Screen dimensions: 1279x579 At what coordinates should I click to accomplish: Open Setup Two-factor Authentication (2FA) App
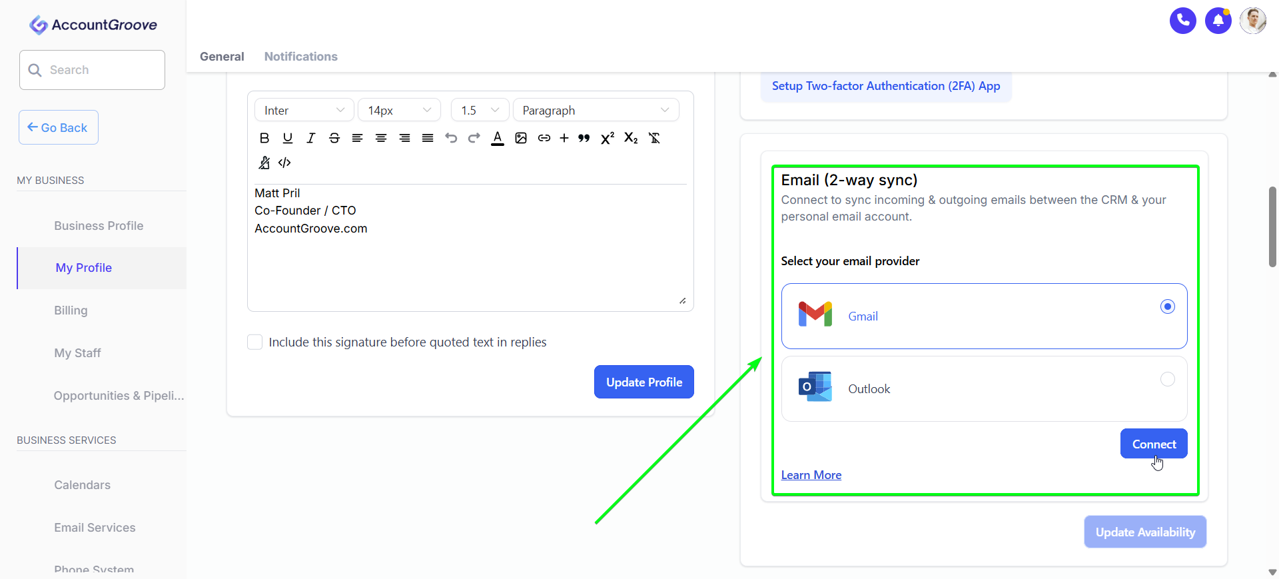click(886, 86)
